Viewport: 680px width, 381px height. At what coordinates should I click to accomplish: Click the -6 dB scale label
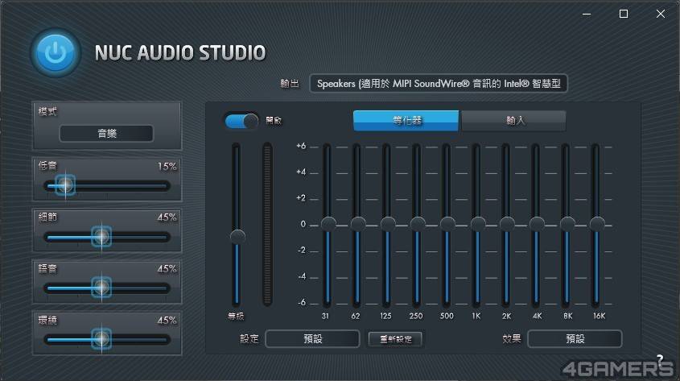coord(302,302)
